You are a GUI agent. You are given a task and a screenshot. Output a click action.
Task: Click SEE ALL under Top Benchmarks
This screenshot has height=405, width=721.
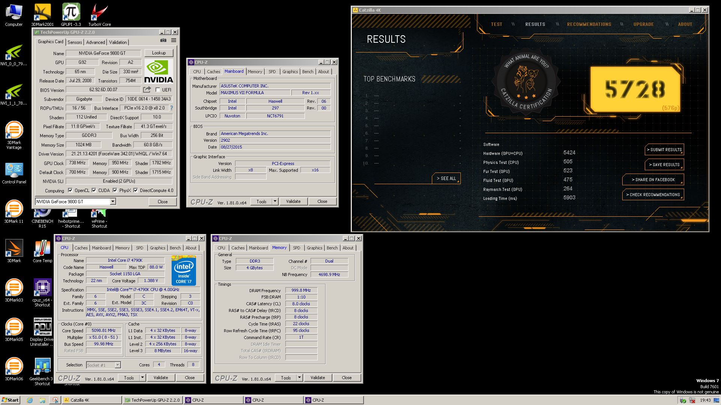446,178
